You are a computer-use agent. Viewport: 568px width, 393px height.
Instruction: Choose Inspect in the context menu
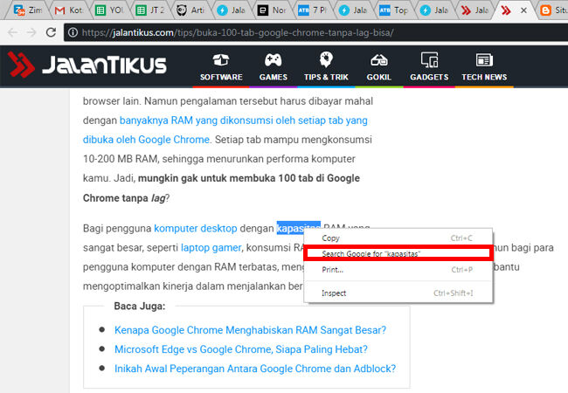(x=398, y=293)
